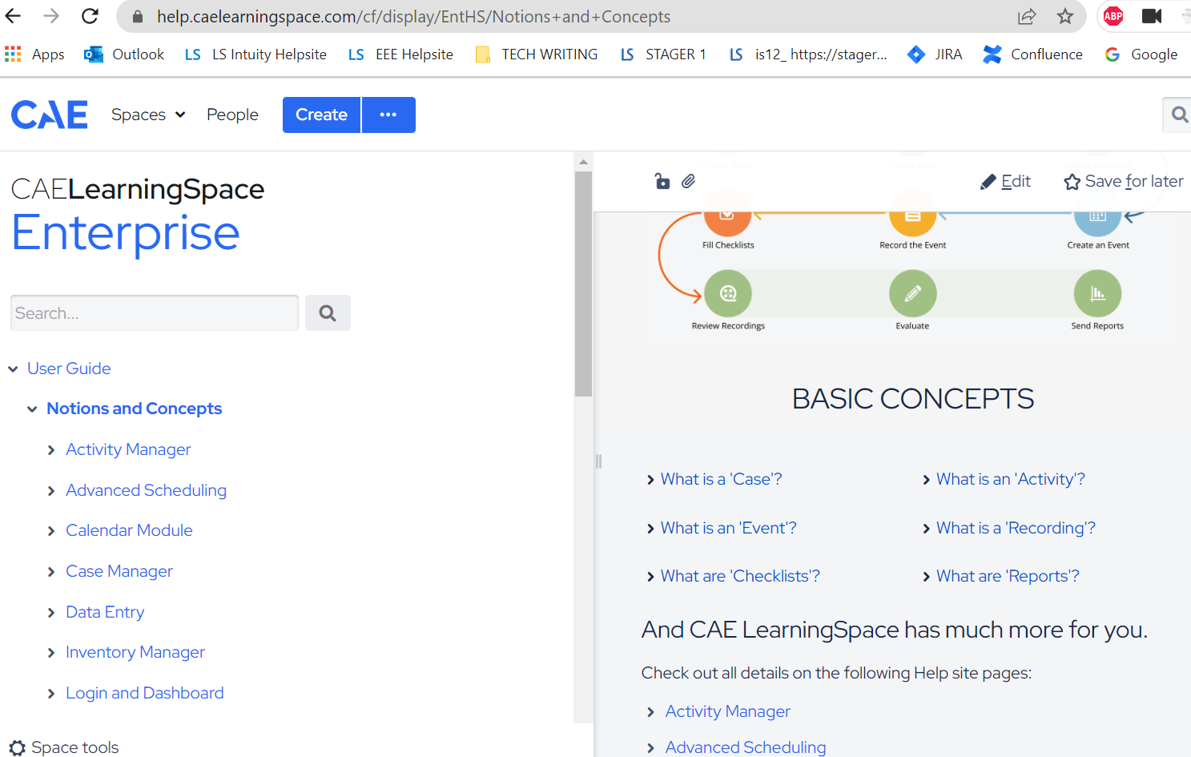Expand the Activity Manager tree node
This screenshot has height=757, width=1191.
tap(51, 450)
